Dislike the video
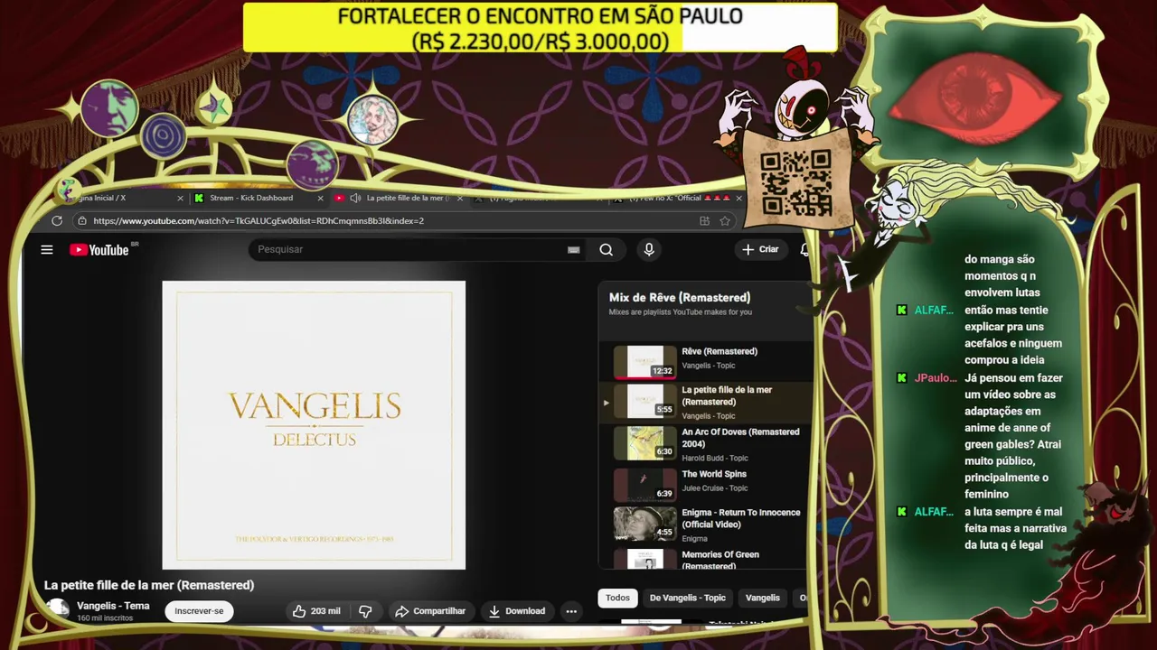Screen dimensions: 1157x650 [365, 611]
